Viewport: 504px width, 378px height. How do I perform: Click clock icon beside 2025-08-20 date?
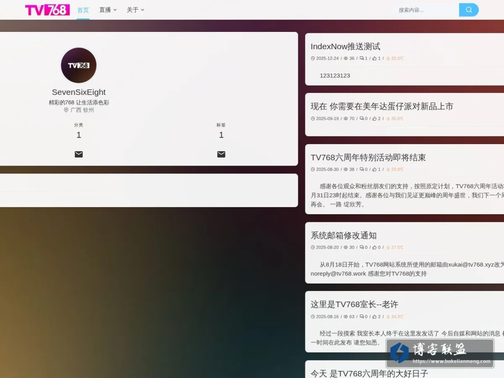point(313,247)
